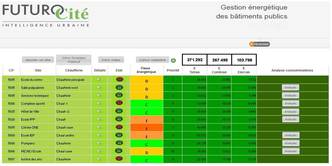Click total cost value 57.672
This screenshot has height=166, width=332.
click(201, 136)
